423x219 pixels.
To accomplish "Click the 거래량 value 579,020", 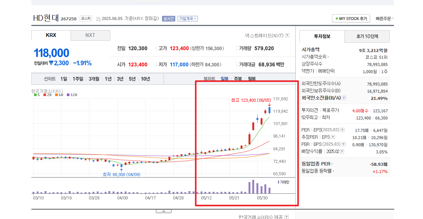I will coord(264,49).
